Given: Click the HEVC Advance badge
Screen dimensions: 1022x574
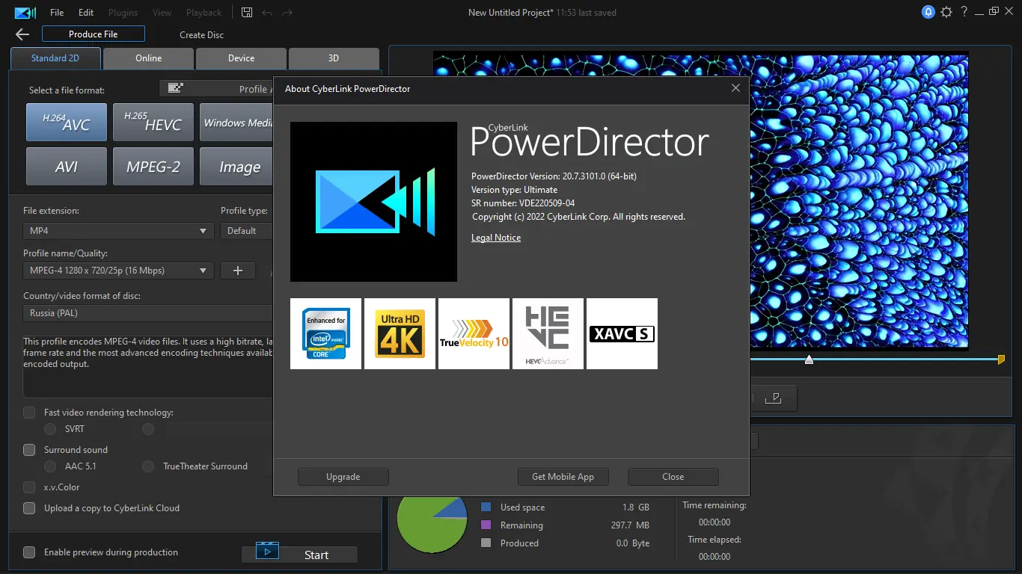Looking at the screenshot, I should click(x=548, y=333).
